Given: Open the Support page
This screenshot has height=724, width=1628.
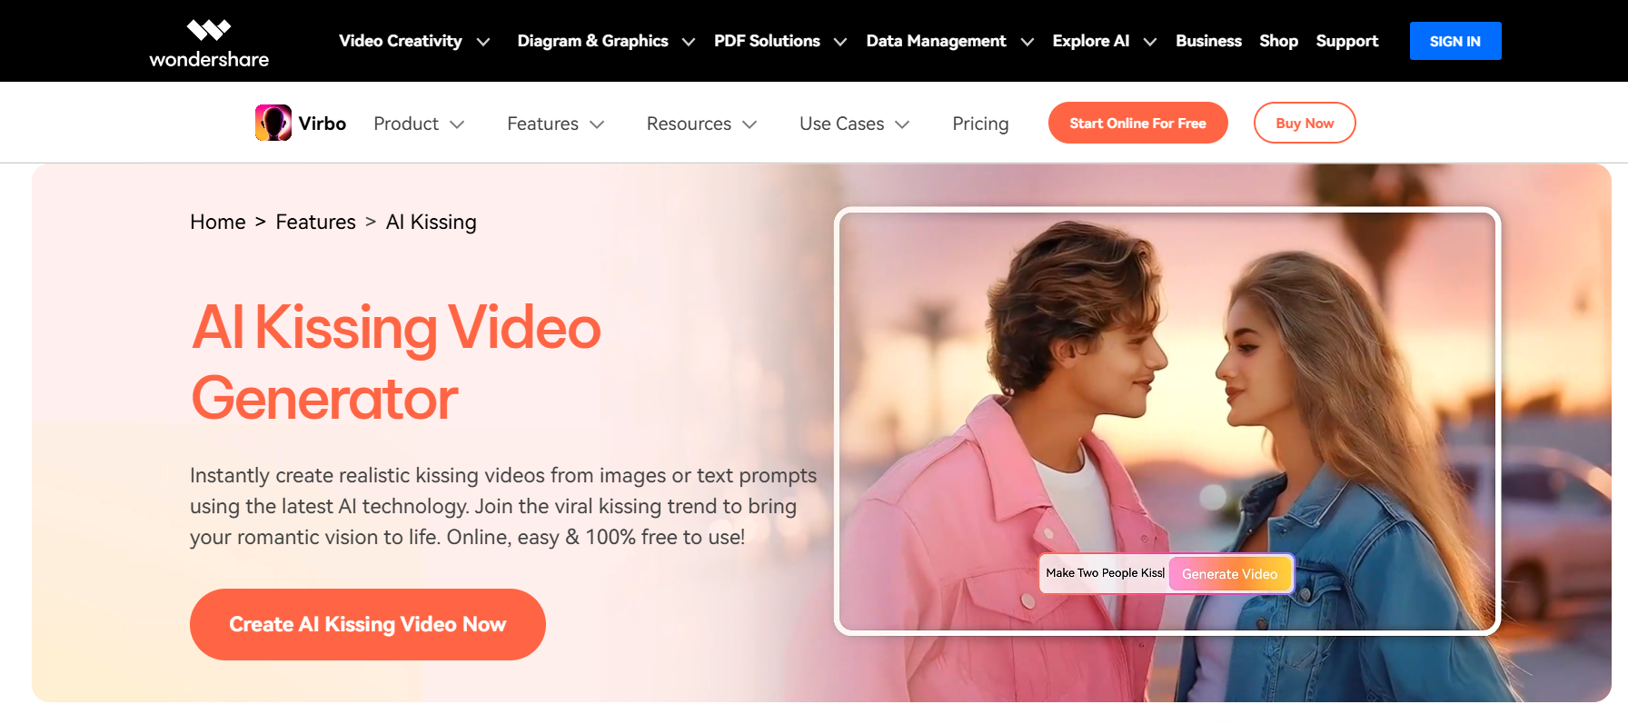Looking at the screenshot, I should (1346, 41).
